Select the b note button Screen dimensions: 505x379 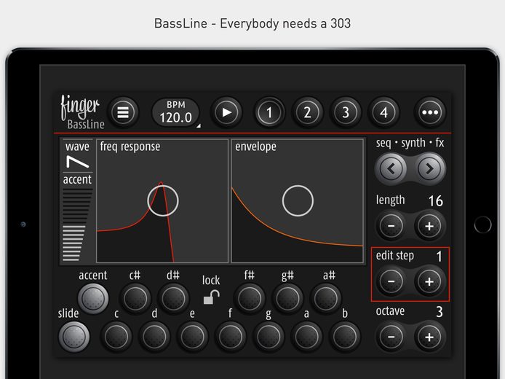click(x=345, y=337)
